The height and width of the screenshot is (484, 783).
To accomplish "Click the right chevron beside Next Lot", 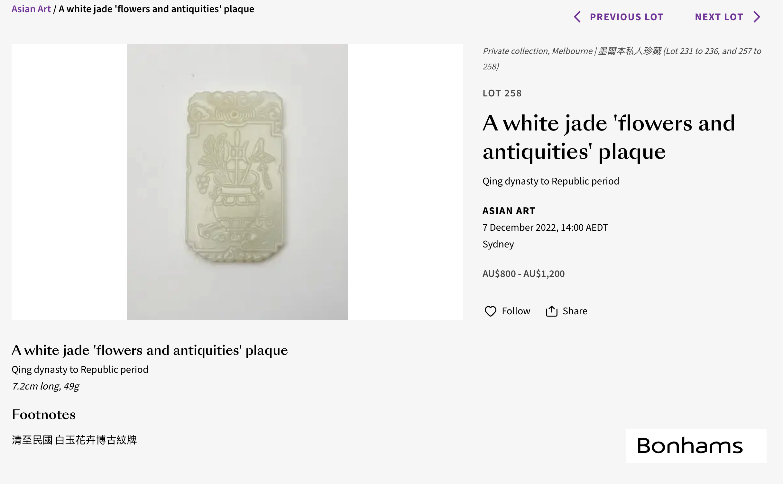I will pos(757,17).
